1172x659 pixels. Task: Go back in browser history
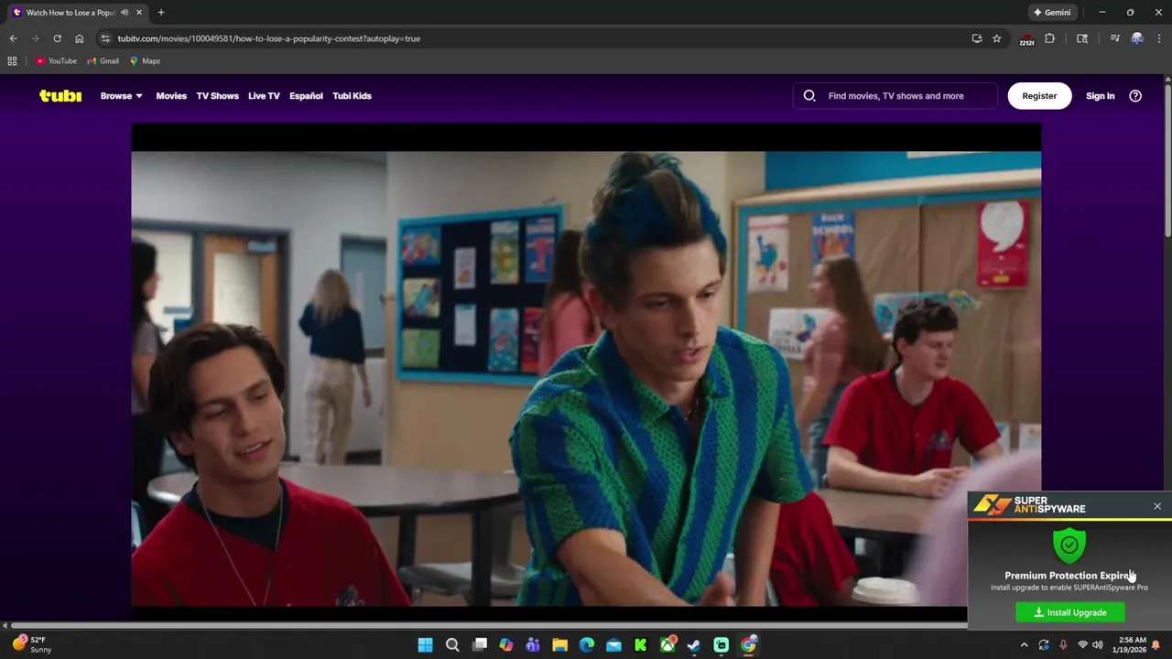(x=13, y=38)
